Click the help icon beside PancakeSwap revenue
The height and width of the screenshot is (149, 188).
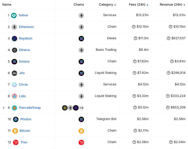pyautogui.click(x=168, y=107)
